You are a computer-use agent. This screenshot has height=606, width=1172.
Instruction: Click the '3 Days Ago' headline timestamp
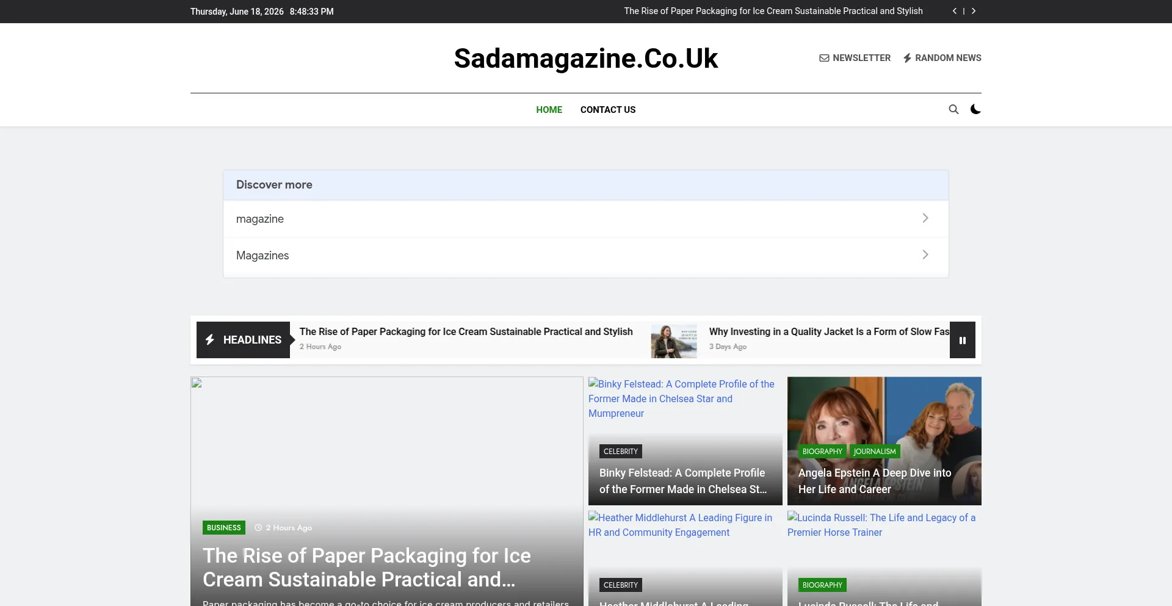728,347
